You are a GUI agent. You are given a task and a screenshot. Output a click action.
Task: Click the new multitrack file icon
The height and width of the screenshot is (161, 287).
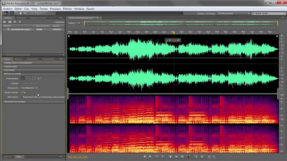[x=15, y=22]
